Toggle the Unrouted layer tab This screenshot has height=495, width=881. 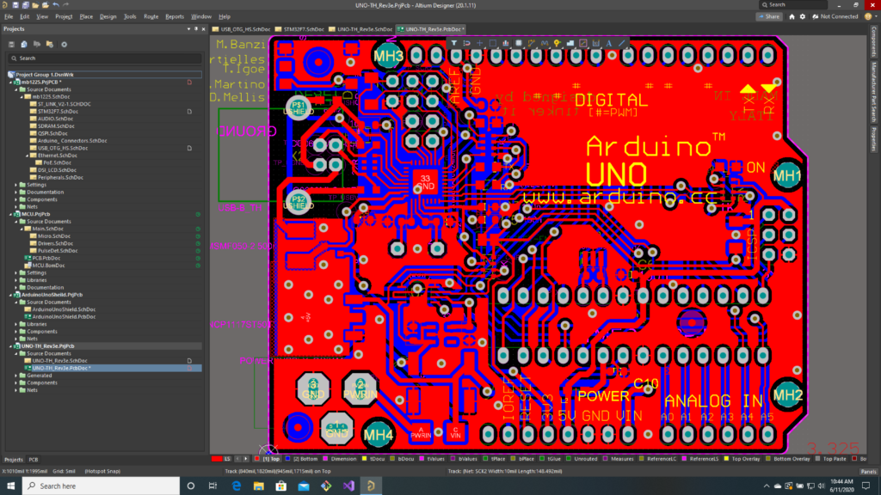[584, 459]
